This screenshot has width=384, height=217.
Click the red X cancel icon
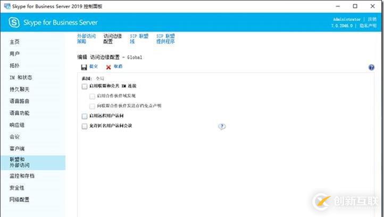tap(108, 67)
